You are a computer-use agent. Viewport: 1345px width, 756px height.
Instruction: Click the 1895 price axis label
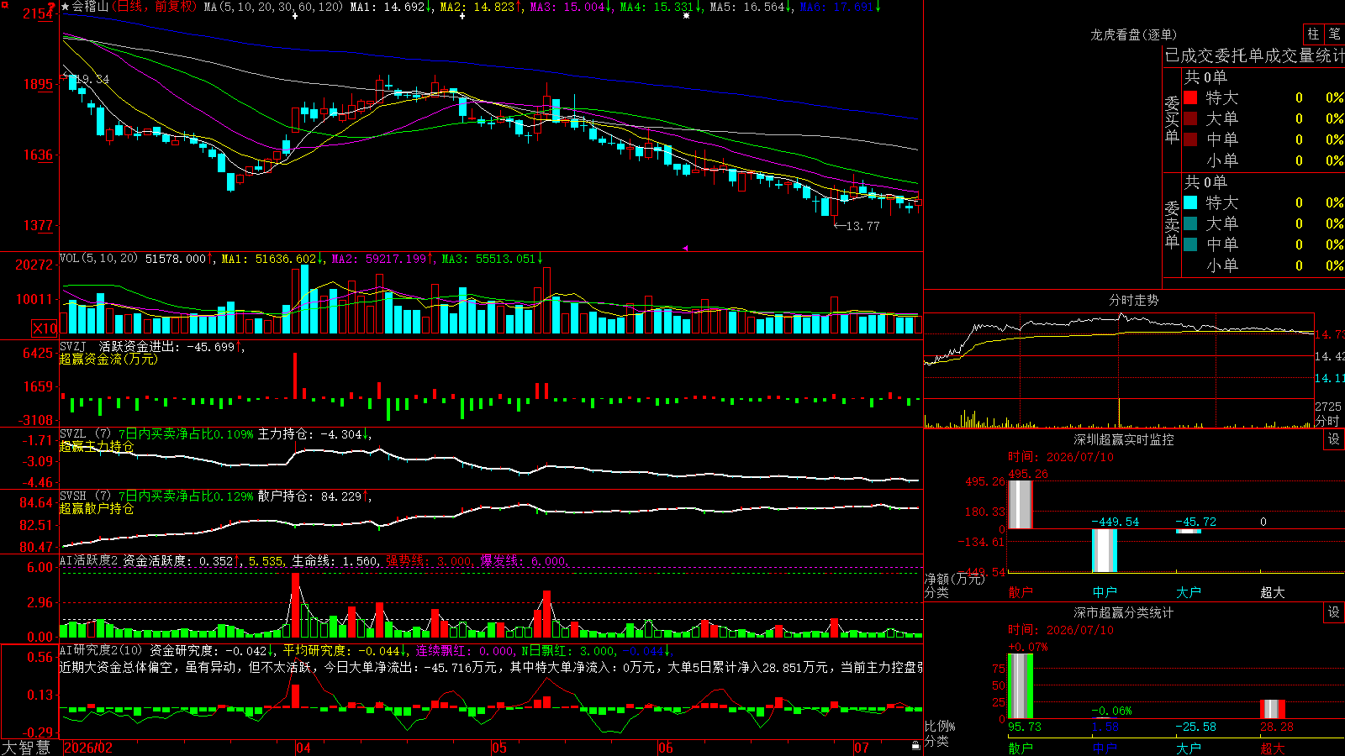tap(38, 84)
